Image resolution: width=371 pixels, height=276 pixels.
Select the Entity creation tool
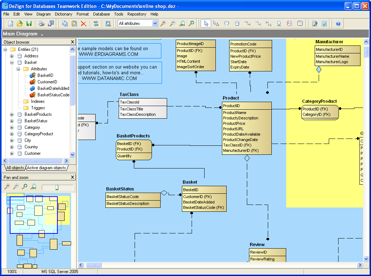click(237, 23)
